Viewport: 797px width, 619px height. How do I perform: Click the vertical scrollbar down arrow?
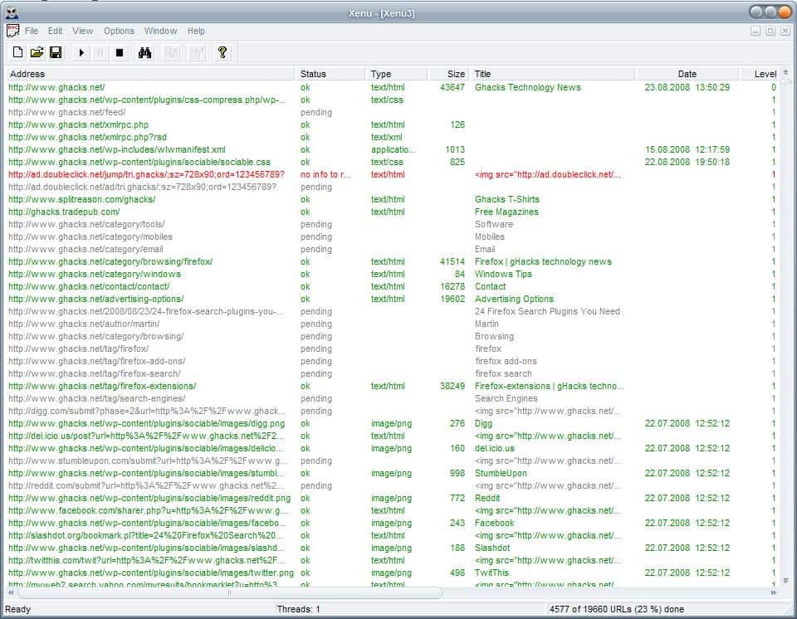click(x=785, y=581)
